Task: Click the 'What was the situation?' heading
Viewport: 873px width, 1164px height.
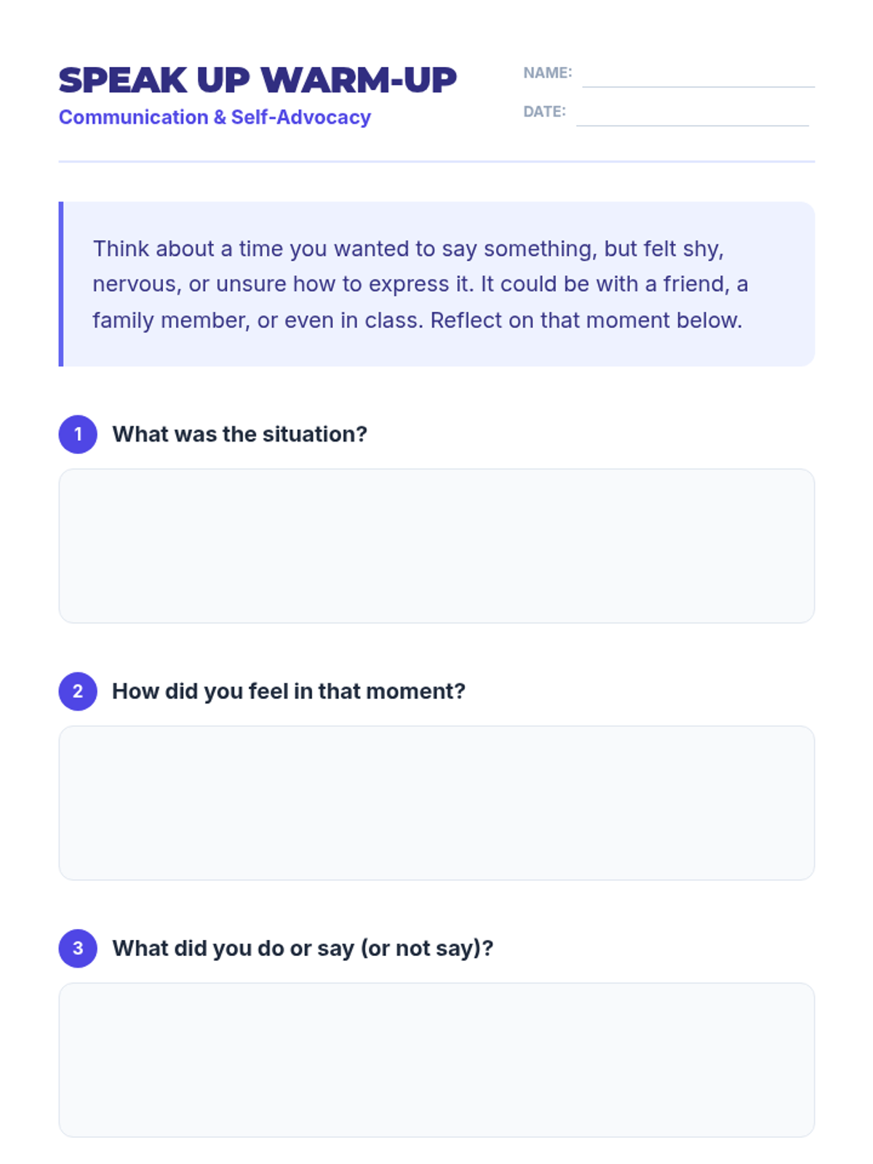Action: (239, 434)
